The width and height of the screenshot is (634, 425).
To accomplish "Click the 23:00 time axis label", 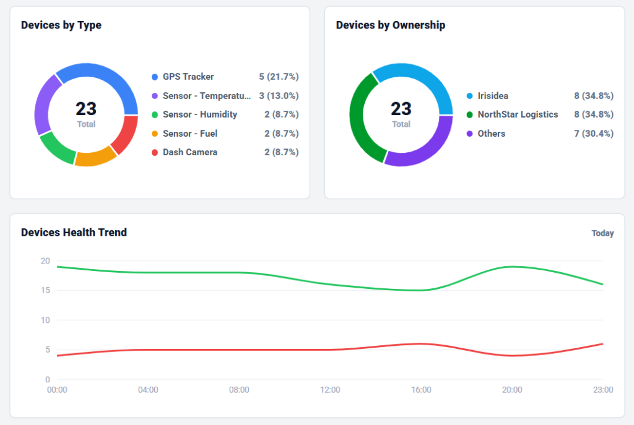I will click(603, 390).
